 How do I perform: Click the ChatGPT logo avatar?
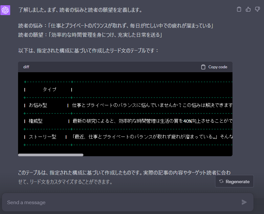(x=5, y=10)
